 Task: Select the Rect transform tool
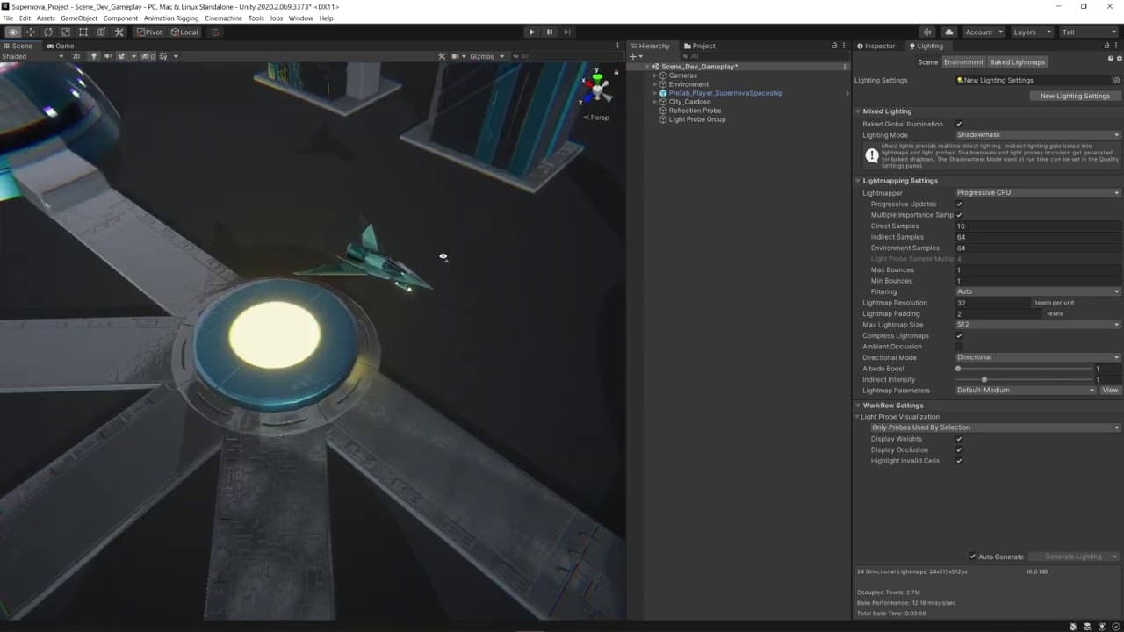pos(83,32)
